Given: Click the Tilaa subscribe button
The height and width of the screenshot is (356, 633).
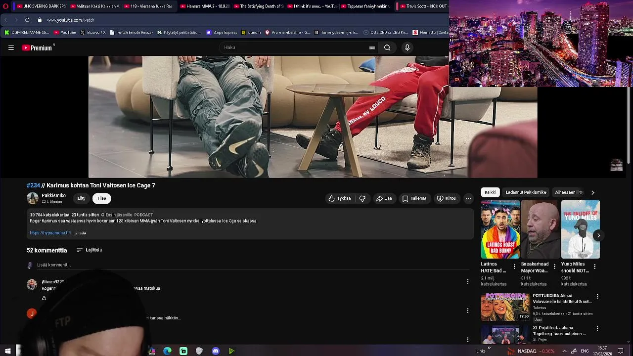Looking at the screenshot, I should pos(101,198).
